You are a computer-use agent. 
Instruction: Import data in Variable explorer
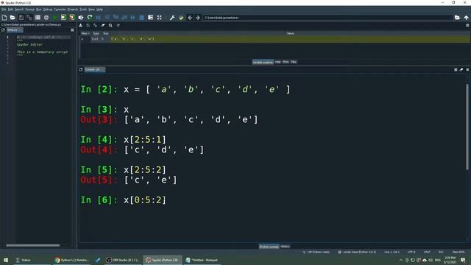pyautogui.click(x=80, y=26)
